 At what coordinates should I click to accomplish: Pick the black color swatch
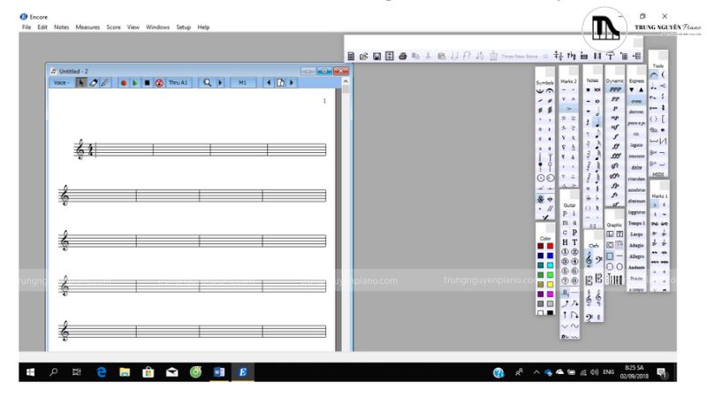tap(550, 312)
